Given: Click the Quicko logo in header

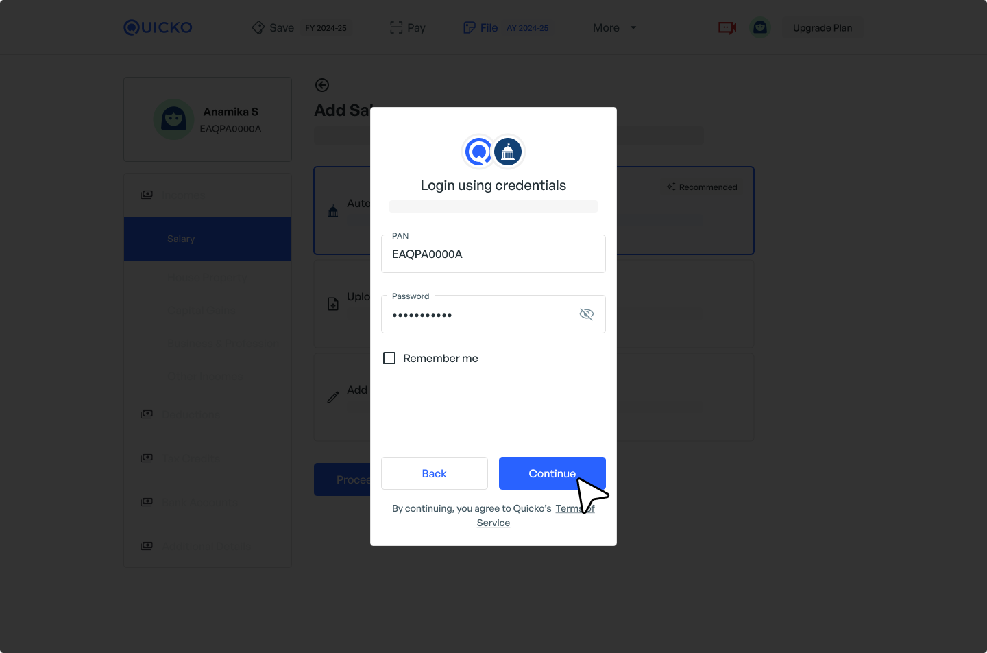Looking at the screenshot, I should pos(158,27).
